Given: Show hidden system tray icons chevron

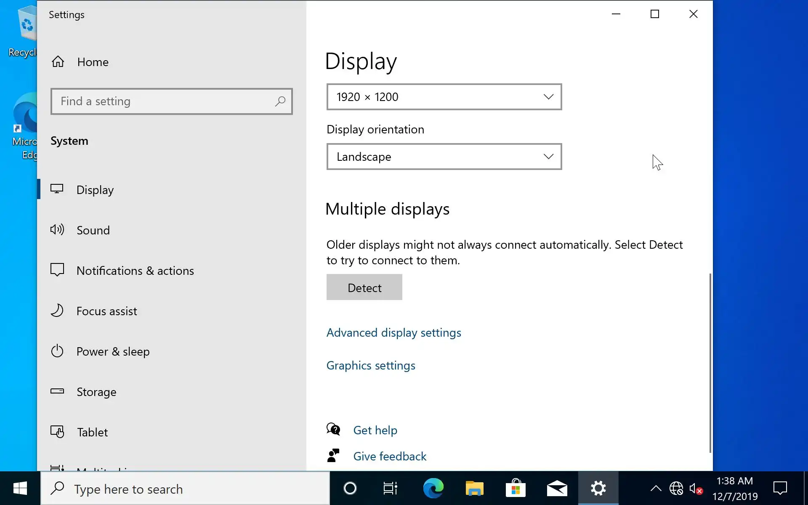Looking at the screenshot, I should coord(656,489).
